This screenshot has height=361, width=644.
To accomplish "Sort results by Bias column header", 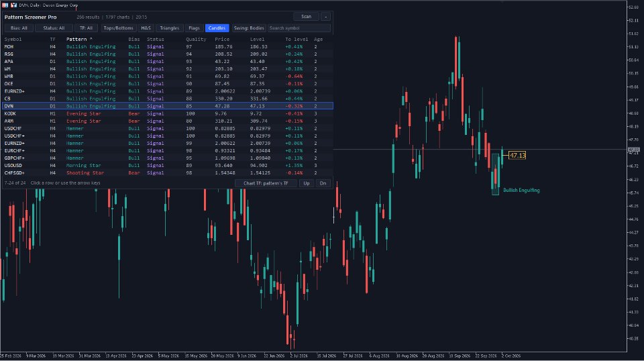I will click(134, 40).
